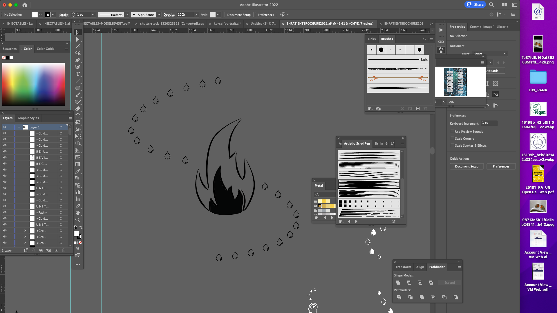Click Opacity value field

(x=185, y=15)
